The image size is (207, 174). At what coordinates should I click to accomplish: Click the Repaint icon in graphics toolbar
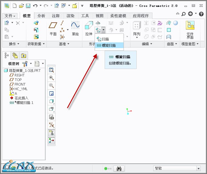(x=51, y=93)
